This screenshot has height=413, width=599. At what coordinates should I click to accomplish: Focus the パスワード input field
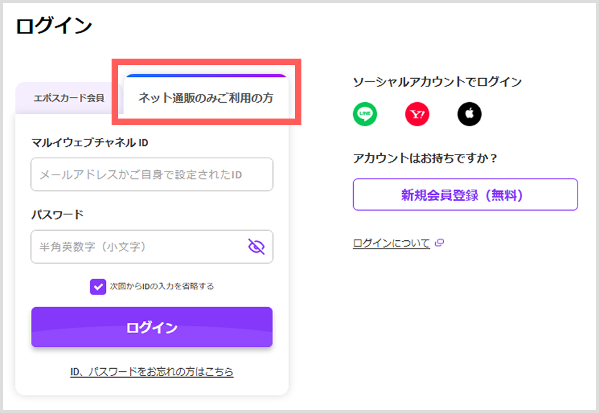pyautogui.click(x=139, y=247)
